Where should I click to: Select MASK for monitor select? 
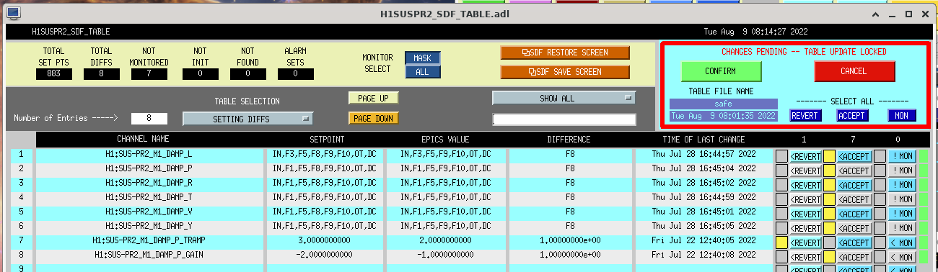tap(423, 58)
